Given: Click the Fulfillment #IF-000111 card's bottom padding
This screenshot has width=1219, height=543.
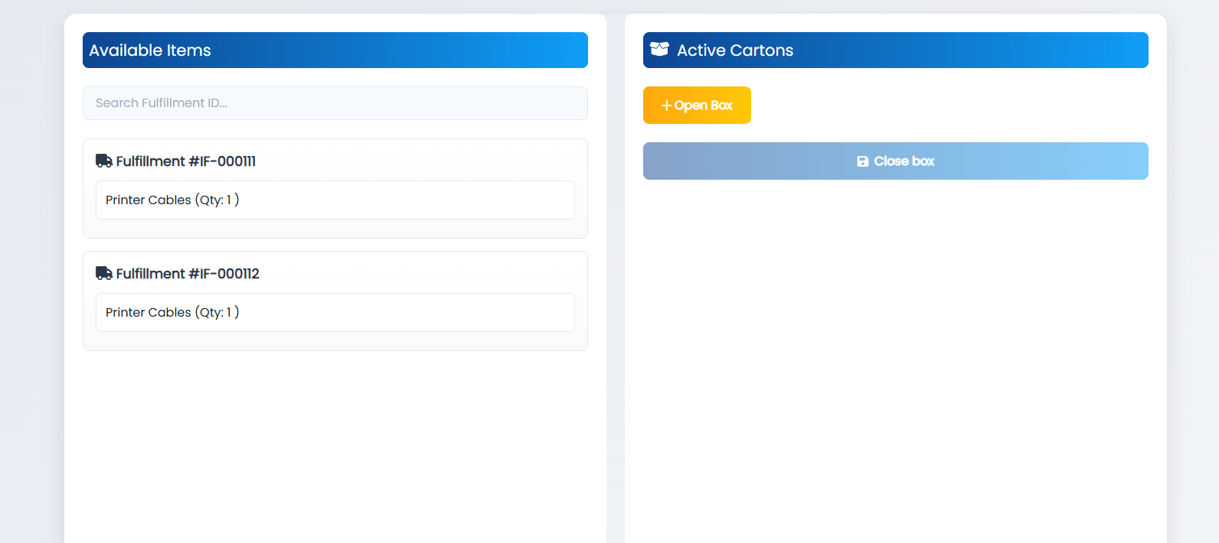Looking at the screenshot, I should pyautogui.click(x=335, y=229).
